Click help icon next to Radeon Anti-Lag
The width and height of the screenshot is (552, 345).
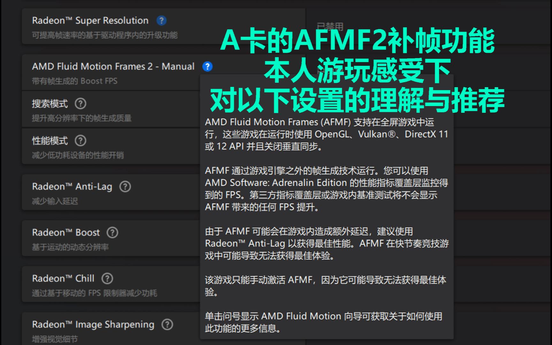click(x=125, y=187)
